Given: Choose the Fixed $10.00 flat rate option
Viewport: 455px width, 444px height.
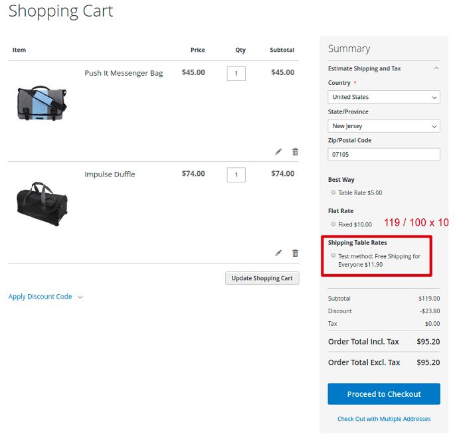Looking at the screenshot, I should pos(333,224).
